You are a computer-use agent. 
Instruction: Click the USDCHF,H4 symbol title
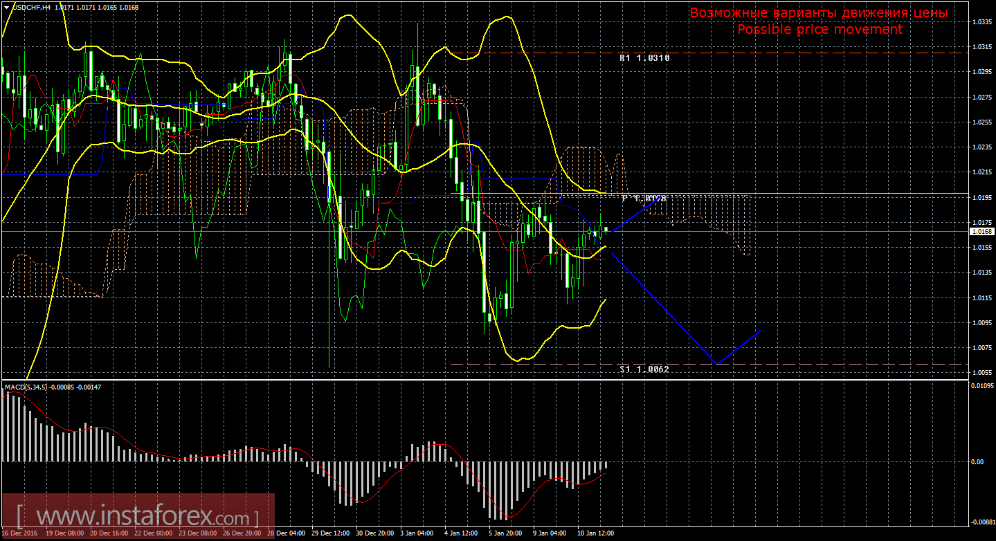(27, 7)
